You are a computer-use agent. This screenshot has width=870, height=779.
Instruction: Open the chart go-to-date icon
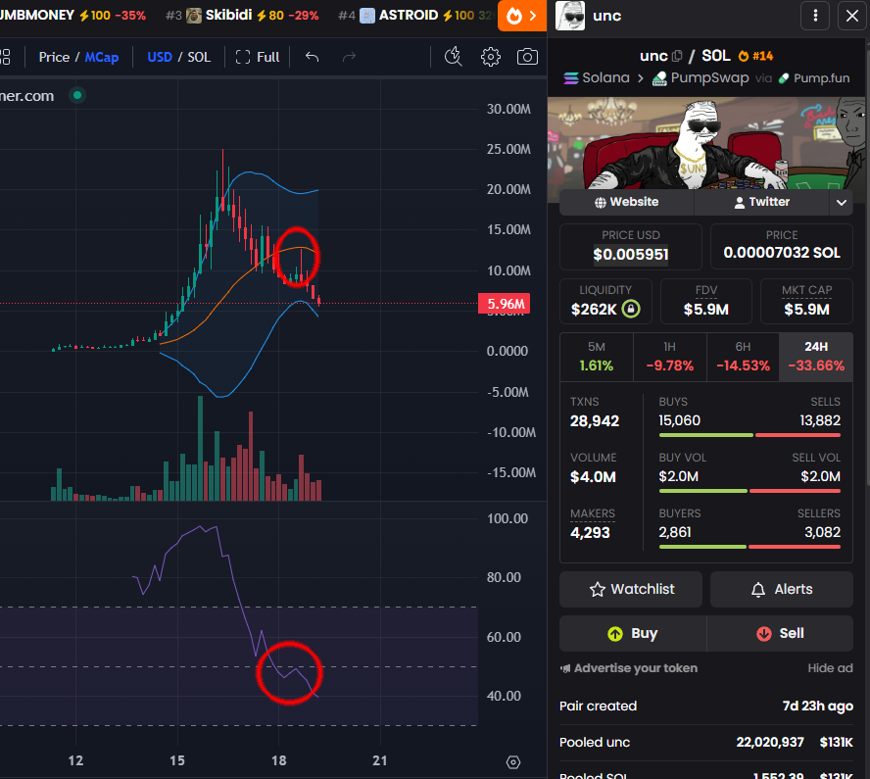point(513,762)
